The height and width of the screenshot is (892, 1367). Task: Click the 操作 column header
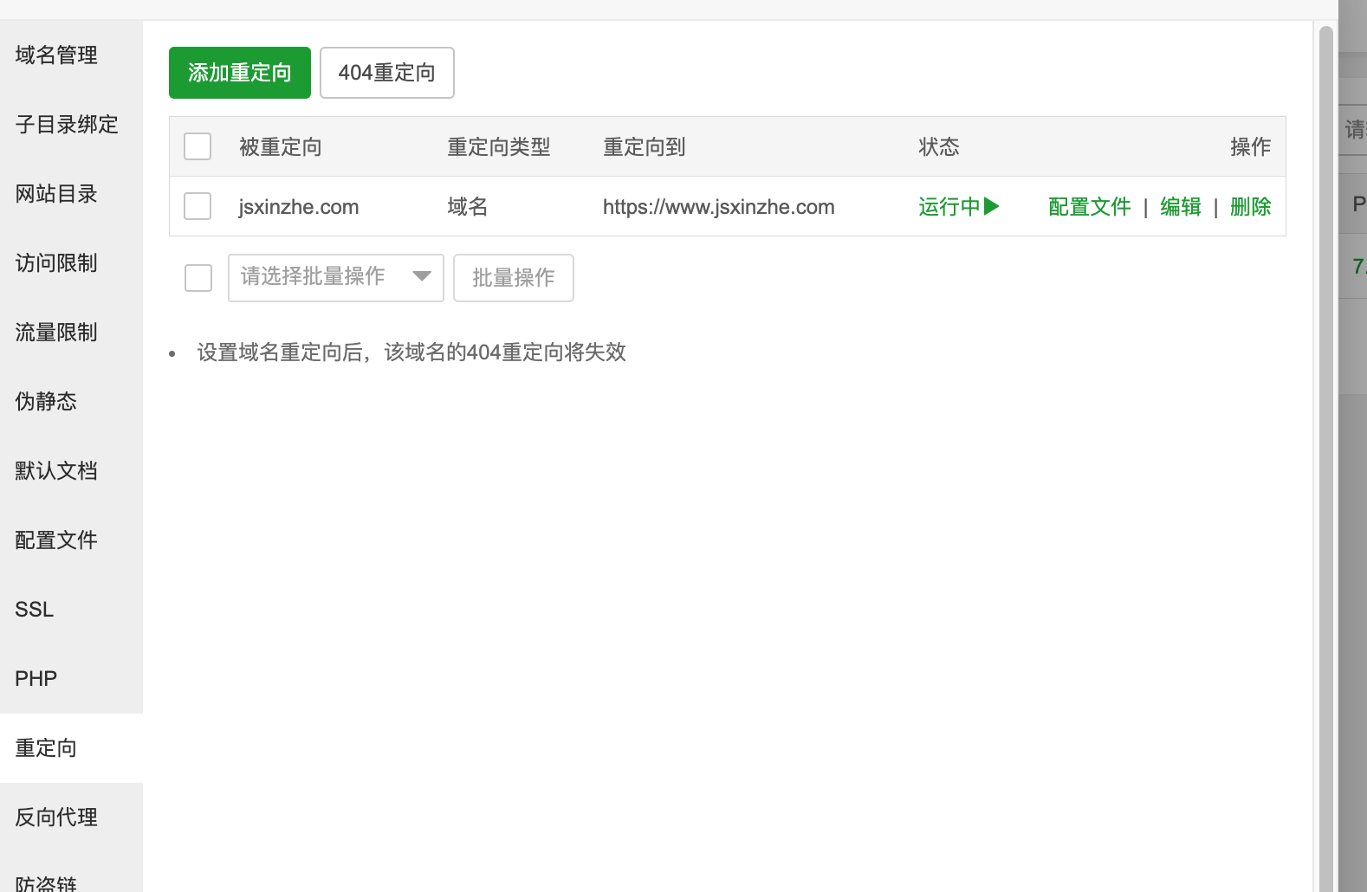tap(1251, 147)
